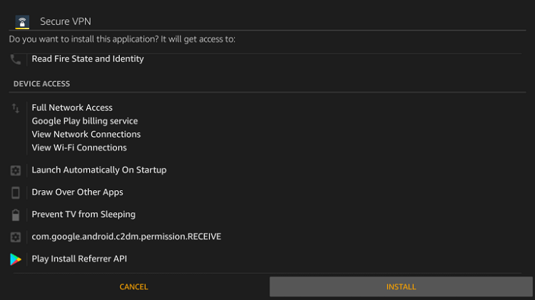The width and height of the screenshot is (535, 300).
Task: Select the DEVICE ACCESS section header
Action: pos(41,84)
